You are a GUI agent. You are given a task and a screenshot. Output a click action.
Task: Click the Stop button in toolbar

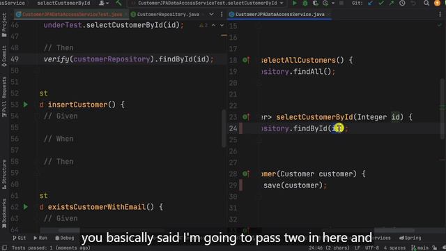click(341, 3)
